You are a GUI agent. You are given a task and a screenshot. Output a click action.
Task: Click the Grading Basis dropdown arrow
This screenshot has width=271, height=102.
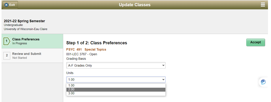tap(163, 65)
